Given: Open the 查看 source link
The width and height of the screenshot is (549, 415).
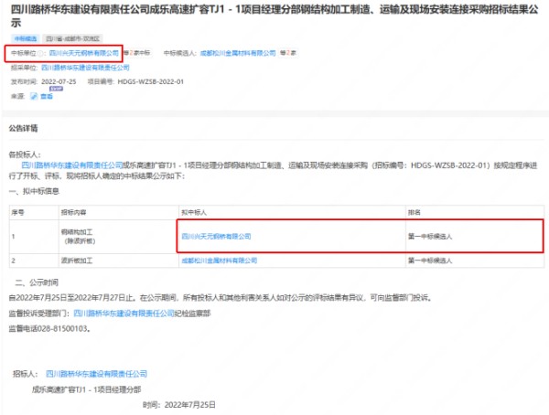Looking at the screenshot, I should 47,96.
